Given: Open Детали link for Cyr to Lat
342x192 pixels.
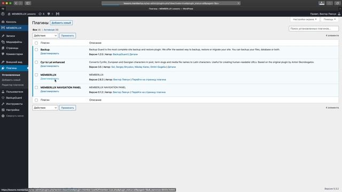Looking at the screenshot, I should point(172,67).
